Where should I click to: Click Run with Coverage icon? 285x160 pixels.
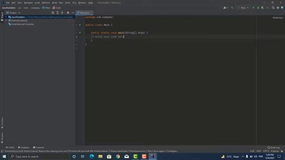pos(263,8)
